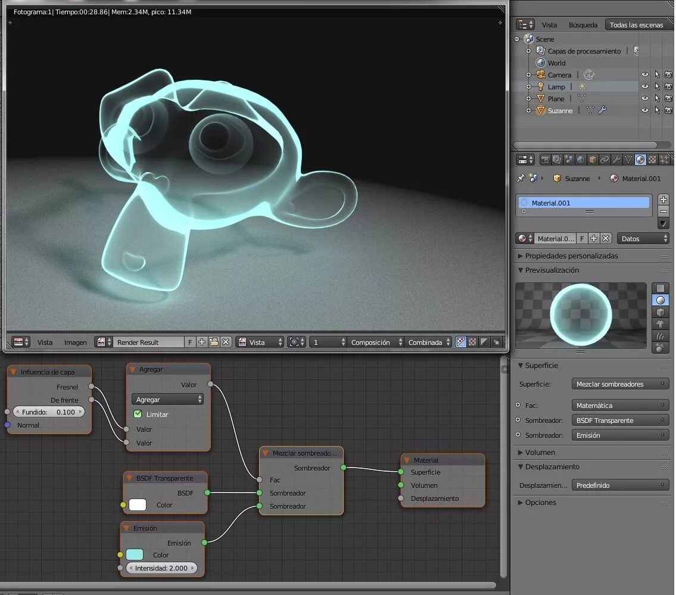Open material slot specials menu arrow
The width and height of the screenshot is (676, 595).
click(663, 223)
